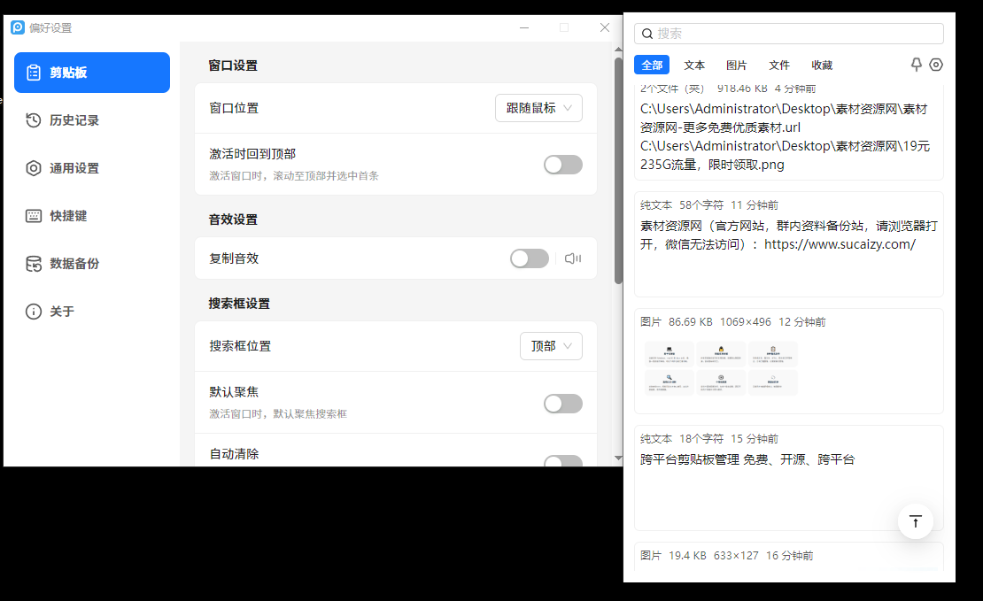Click the pin icon in the clipboard panel
983x601 pixels.
(916, 64)
